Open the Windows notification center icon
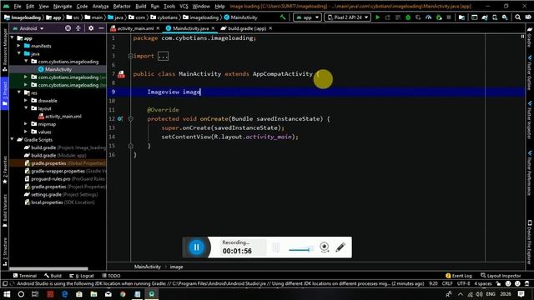 pyautogui.click(x=521, y=294)
